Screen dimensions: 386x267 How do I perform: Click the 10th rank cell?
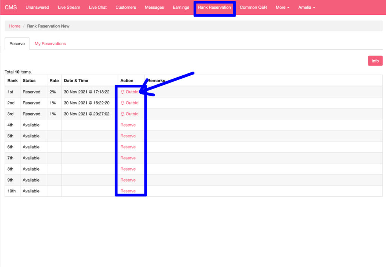(x=12, y=191)
